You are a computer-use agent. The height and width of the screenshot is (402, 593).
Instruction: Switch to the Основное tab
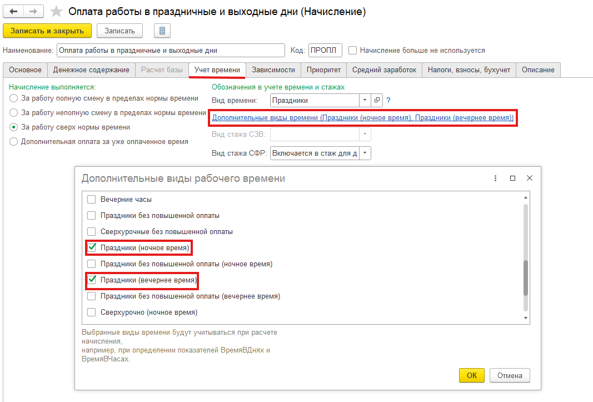[26, 70]
